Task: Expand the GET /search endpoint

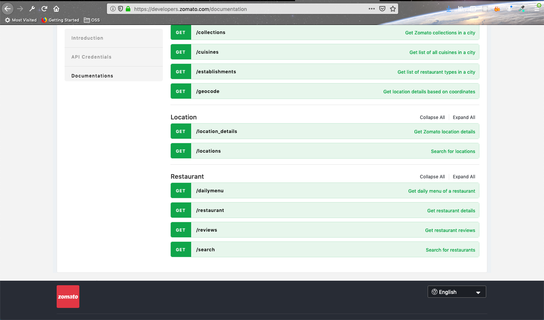Action: (325, 250)
